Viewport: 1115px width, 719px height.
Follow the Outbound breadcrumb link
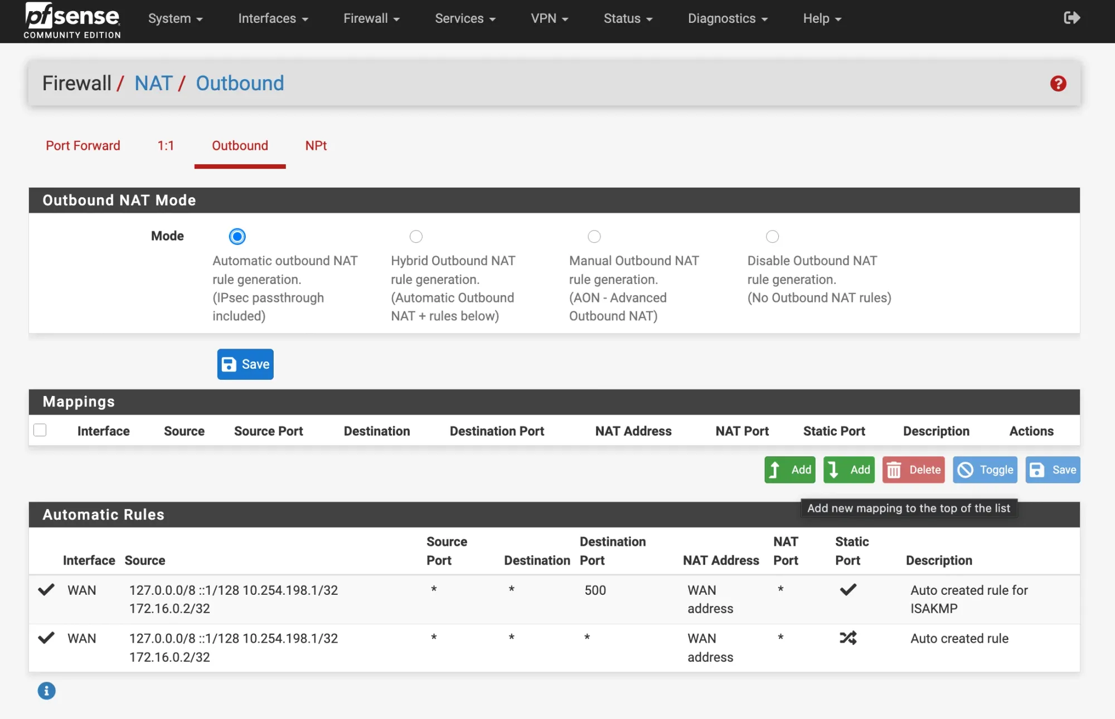pyautogui.click(x=240, y=84)
